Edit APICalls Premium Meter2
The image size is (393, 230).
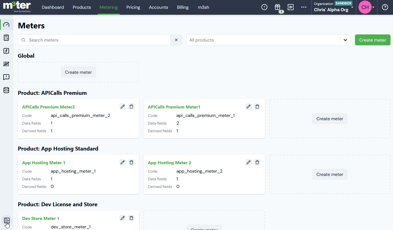[123, 107]
